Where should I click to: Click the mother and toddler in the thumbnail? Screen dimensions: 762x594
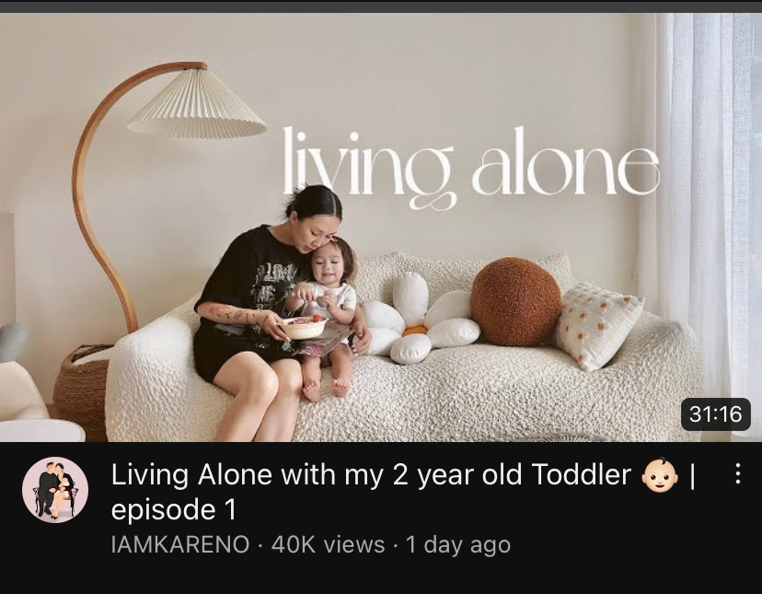click(281, 311)
